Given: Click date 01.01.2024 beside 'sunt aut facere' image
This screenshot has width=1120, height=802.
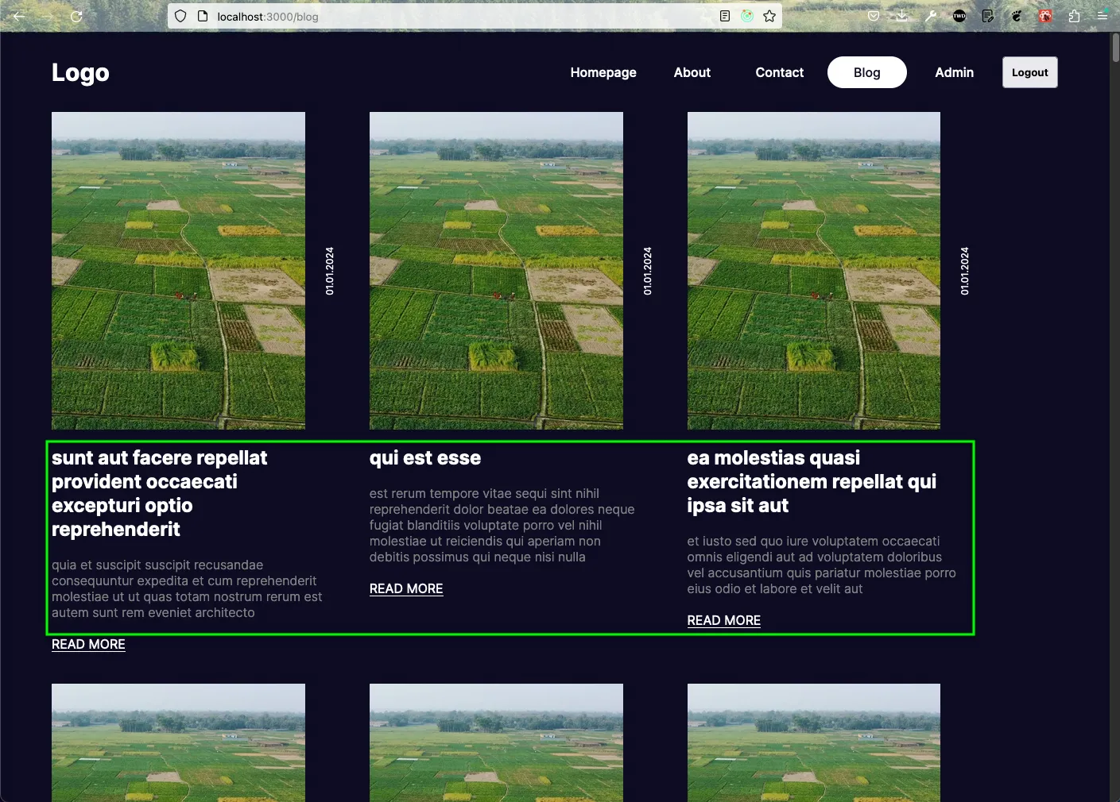Looking at the screenshot, I should [330, 271].
